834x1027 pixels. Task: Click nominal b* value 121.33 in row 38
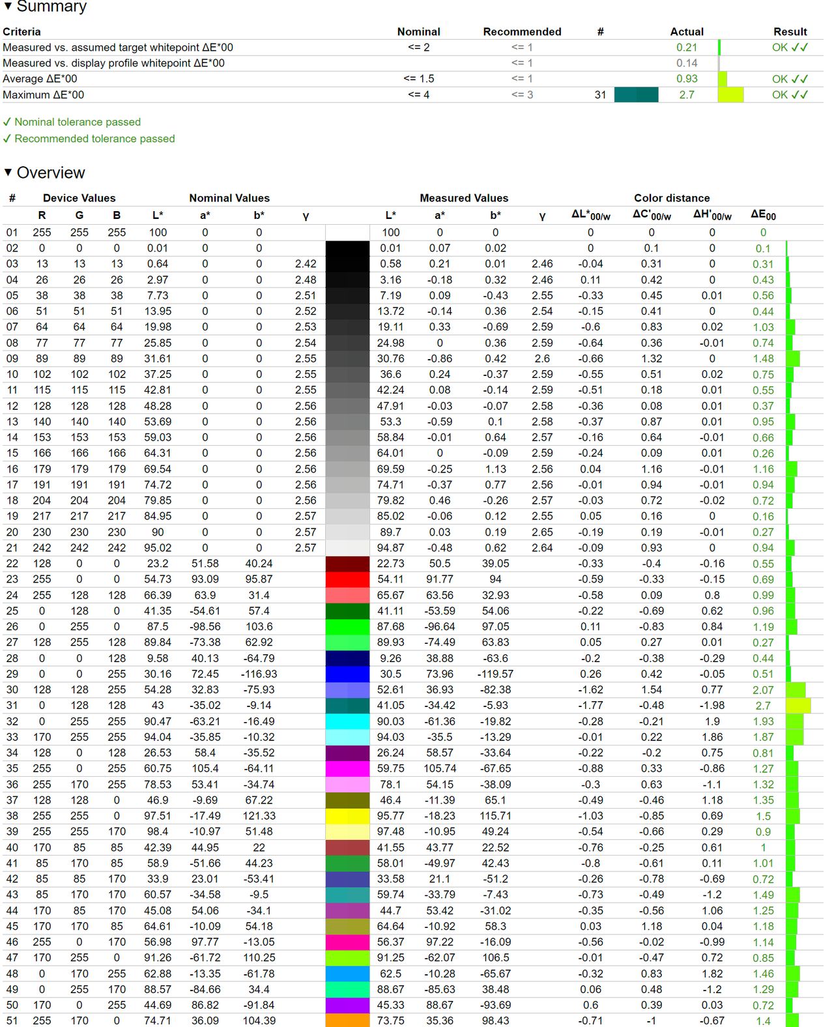click(259, 816)
